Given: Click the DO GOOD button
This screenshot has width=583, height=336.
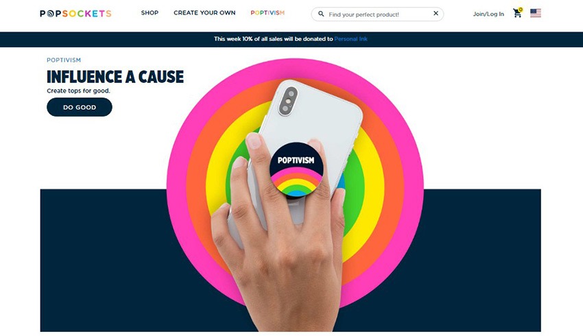Looking at the screenshot, I should (80, 107).
